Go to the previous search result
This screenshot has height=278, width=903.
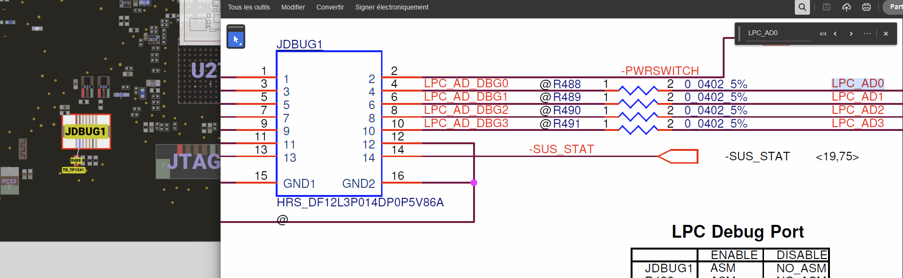[835, 34]
